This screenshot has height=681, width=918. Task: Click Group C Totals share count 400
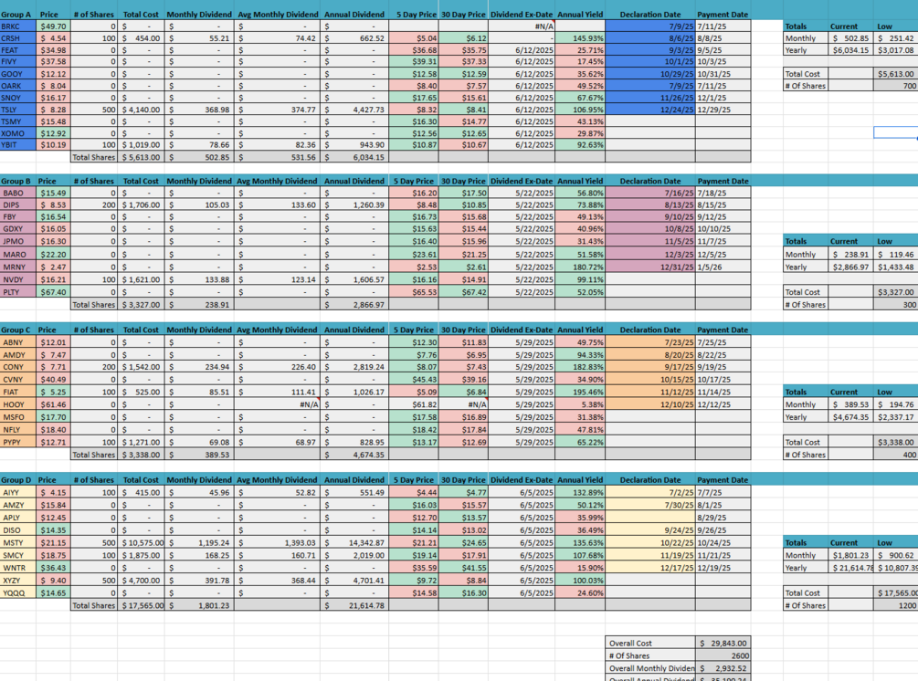tap(896, 455)
